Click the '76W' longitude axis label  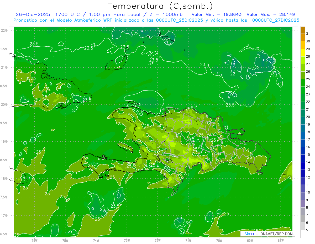(x=34, y=240)
